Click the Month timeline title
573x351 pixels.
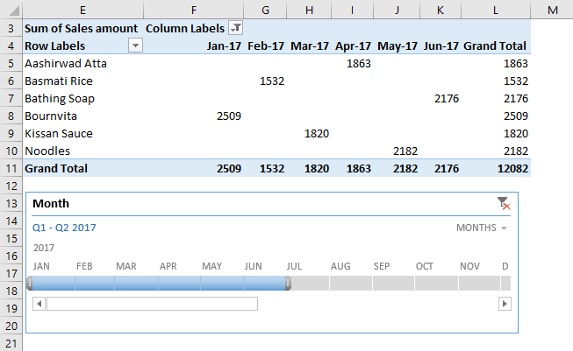pos(51,204)
